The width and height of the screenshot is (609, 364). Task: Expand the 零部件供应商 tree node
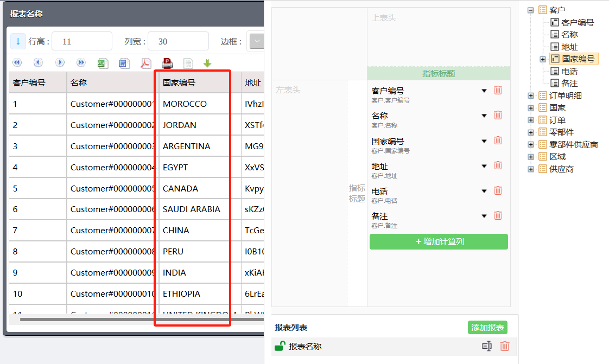click(x=530, y=145)
